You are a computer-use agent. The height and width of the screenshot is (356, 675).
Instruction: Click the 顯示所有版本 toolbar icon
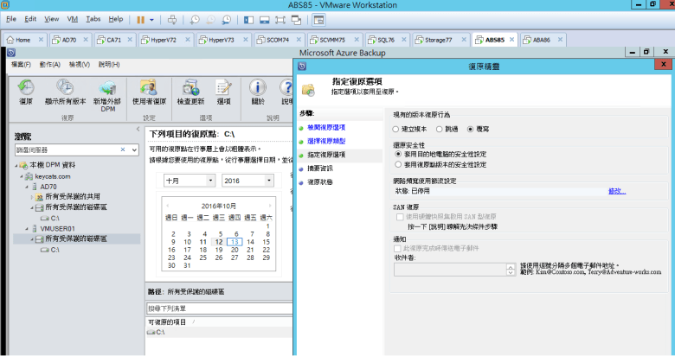tap(65, 88)
